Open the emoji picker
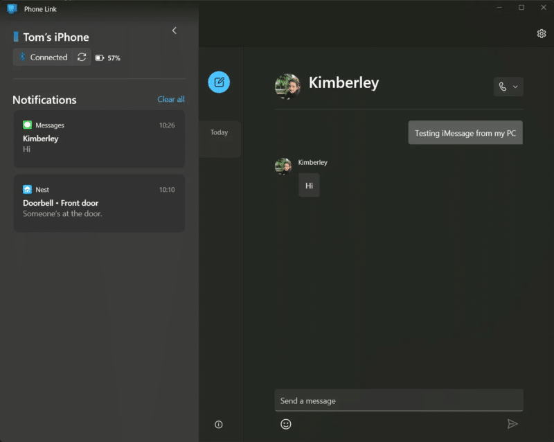This screenshot has height=442, width=554. click(285, 424)
